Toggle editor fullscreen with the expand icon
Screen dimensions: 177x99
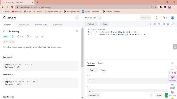[x=173, y=24]
